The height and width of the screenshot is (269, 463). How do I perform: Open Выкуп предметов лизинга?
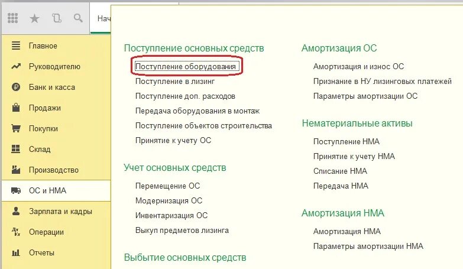point(182,231)
